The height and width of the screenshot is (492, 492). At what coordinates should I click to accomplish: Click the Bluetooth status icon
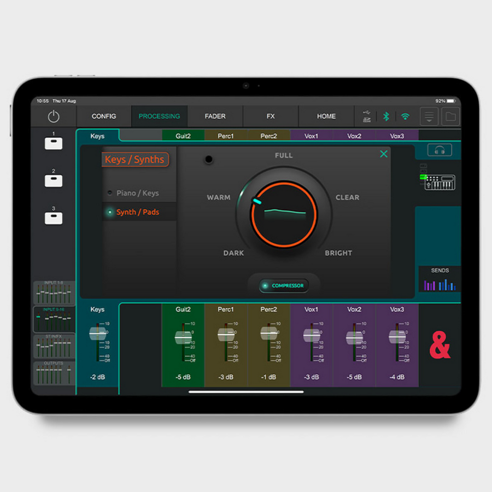click(385, 116)
